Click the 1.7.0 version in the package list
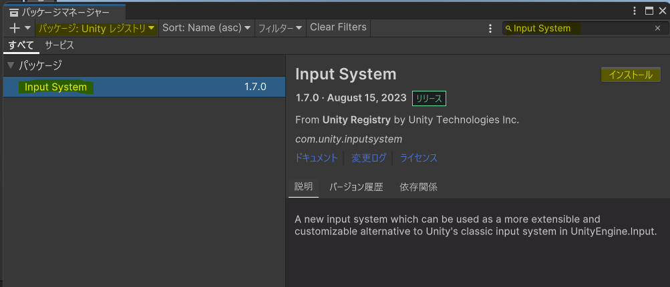The width and height of the screenshot is (670, 287). 255,87
